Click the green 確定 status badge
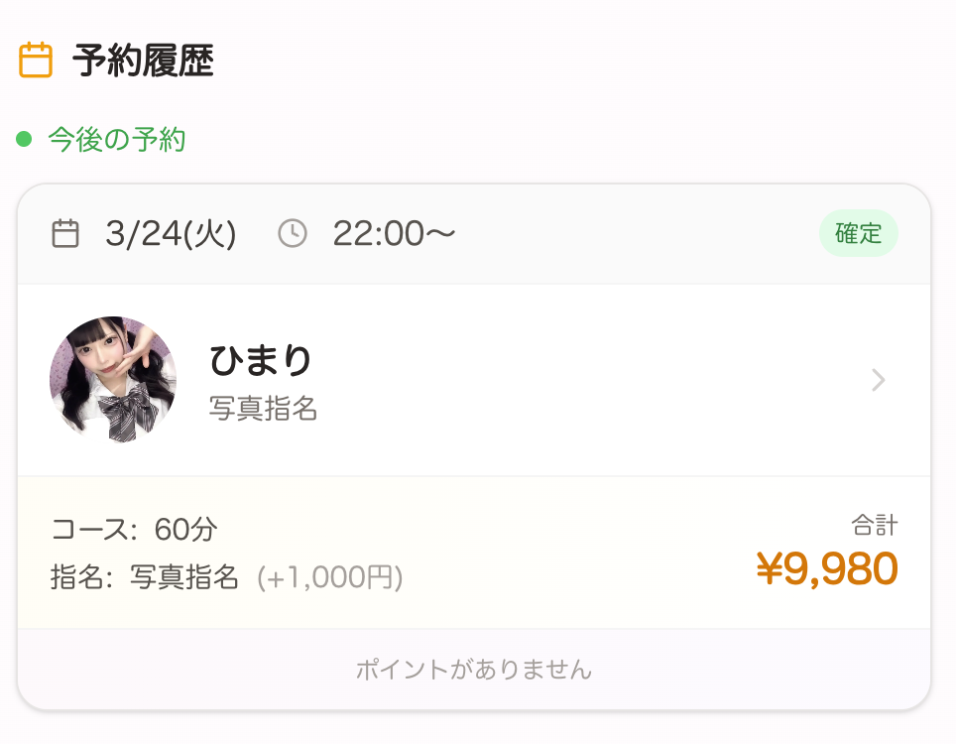 click(x=858, y=234)
